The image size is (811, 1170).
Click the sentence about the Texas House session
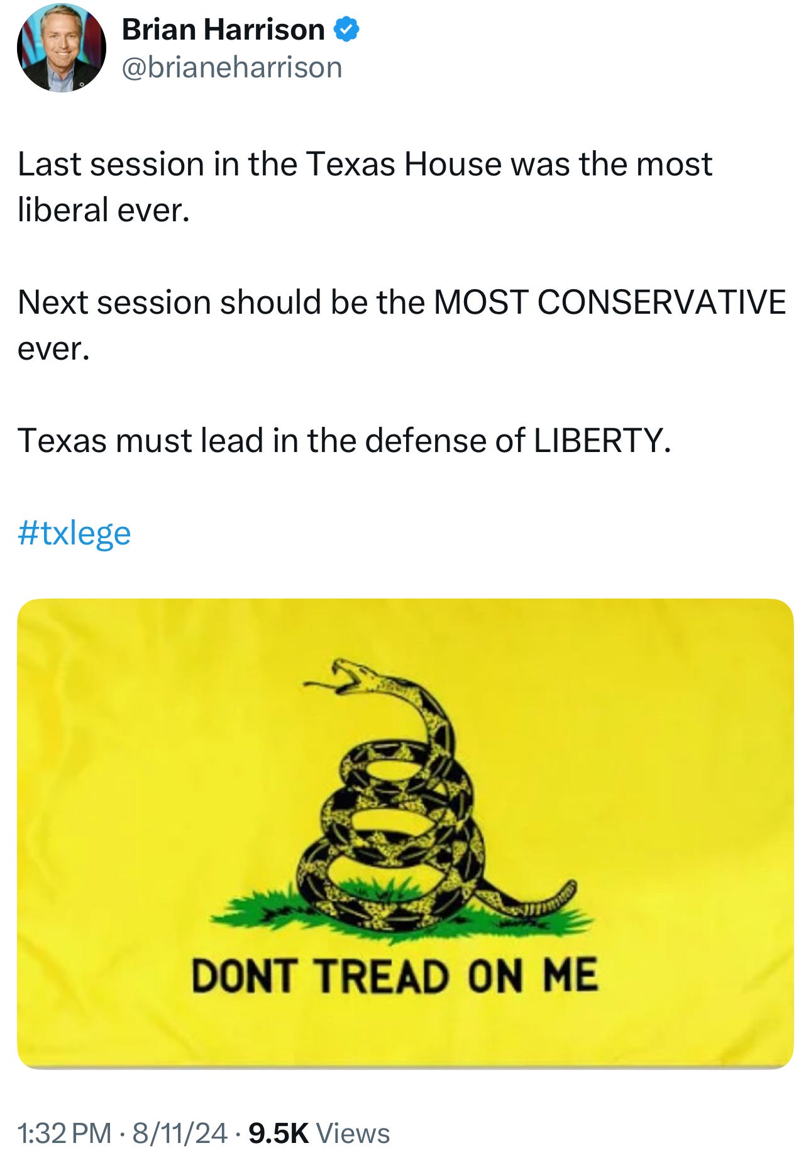365,187
